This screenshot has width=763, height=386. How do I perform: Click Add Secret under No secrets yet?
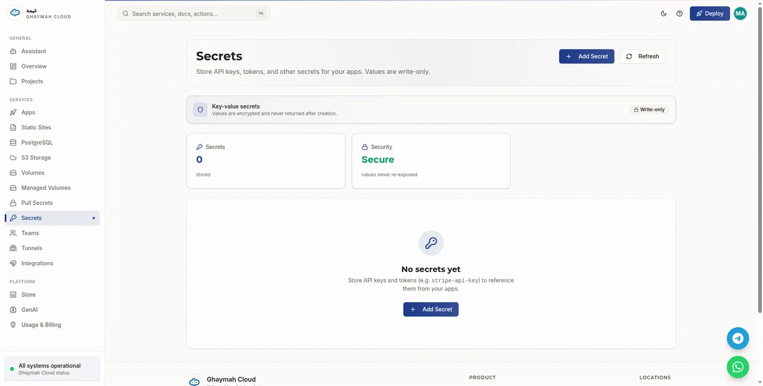tap(431, 309)
